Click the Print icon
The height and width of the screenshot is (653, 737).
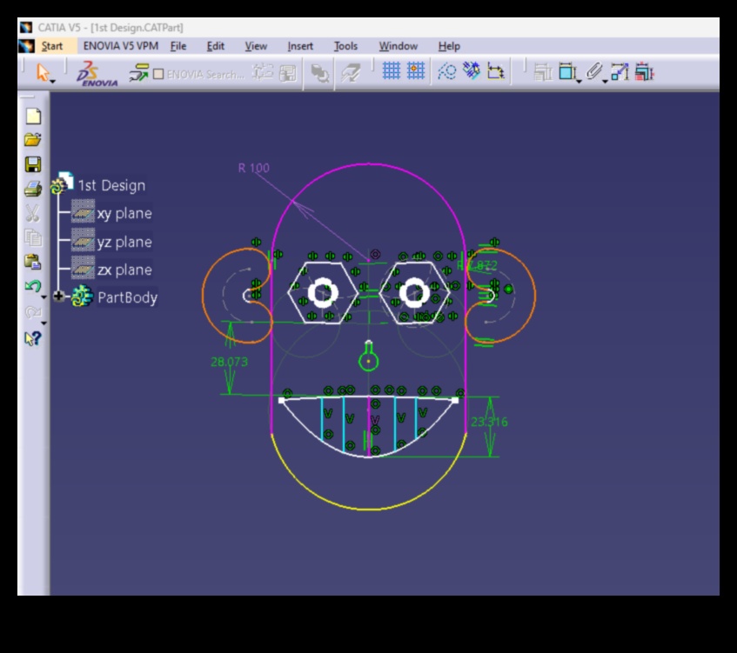tap(33, 189)
